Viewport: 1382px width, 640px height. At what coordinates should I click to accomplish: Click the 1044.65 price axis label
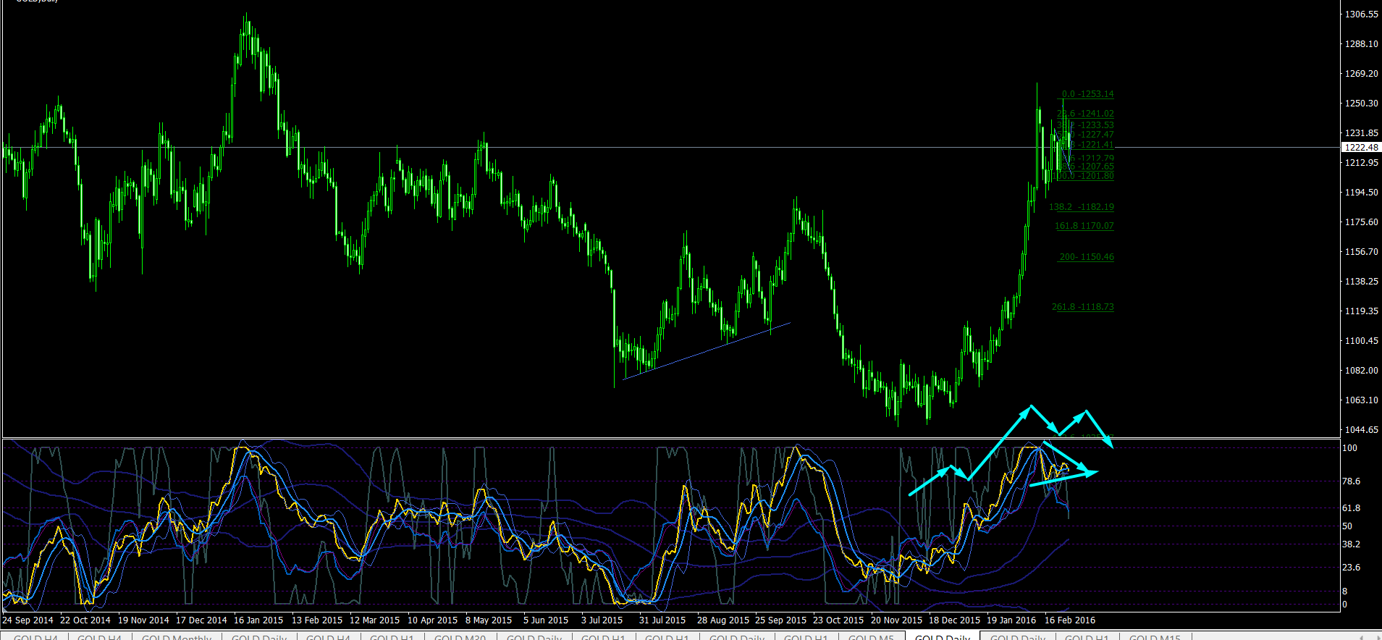1361,430
